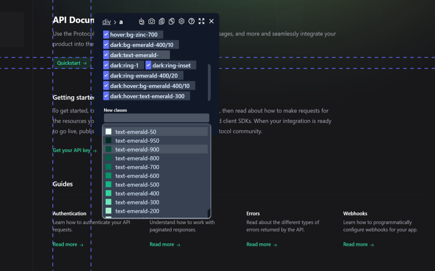This screenshot has height=271, width=435.
Task: Uncheck the hover:bg-zinc-700 class
Action: [106, 35]
